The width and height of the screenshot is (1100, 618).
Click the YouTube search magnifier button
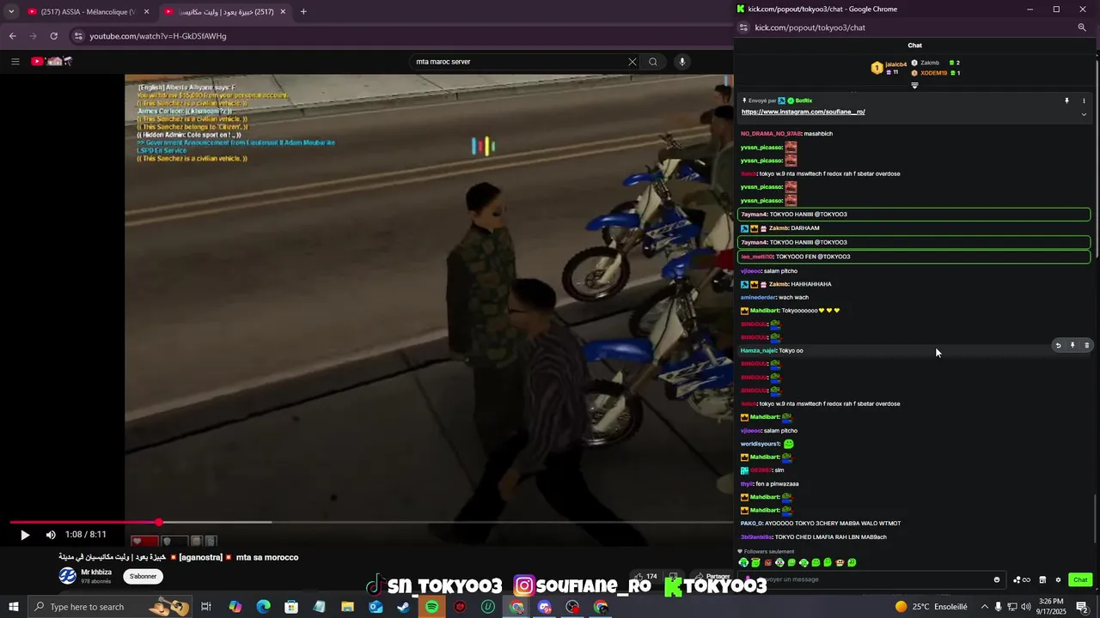653,62
